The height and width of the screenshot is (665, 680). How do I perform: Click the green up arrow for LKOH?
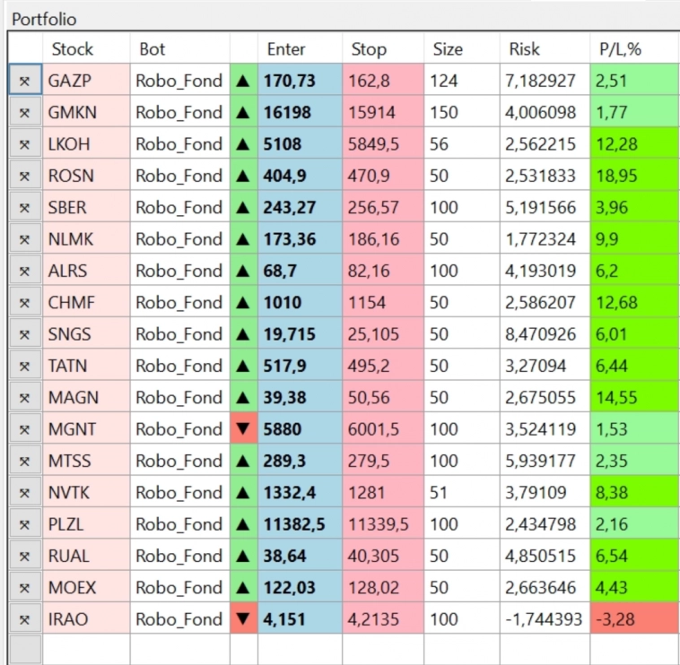(x=243, y=143)
